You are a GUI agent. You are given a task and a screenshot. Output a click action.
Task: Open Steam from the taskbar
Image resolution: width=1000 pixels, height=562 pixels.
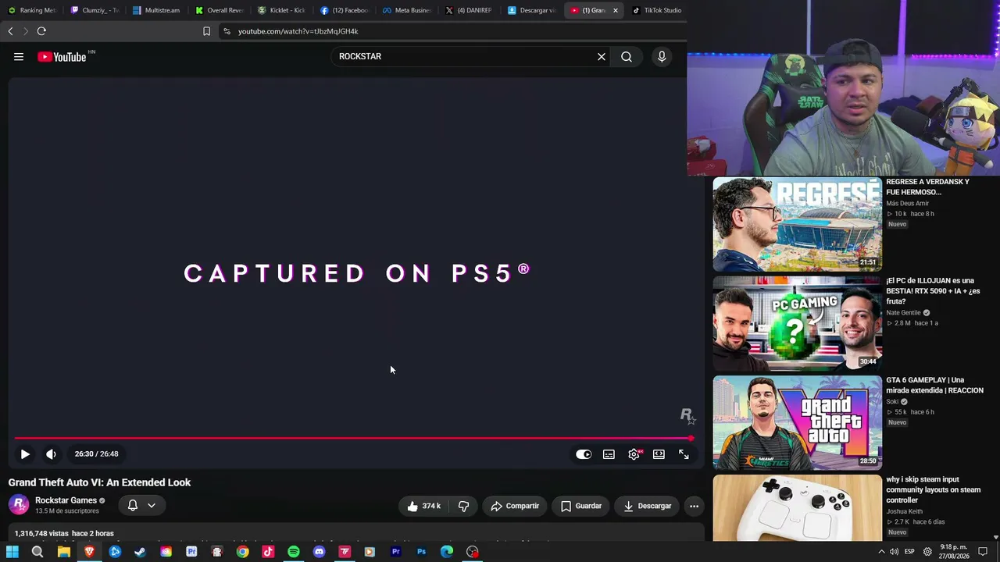pyautogui.click(x=140, y=552)
